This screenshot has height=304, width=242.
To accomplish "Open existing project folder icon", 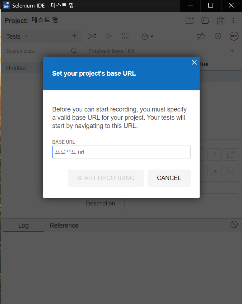I will (205, 21).
